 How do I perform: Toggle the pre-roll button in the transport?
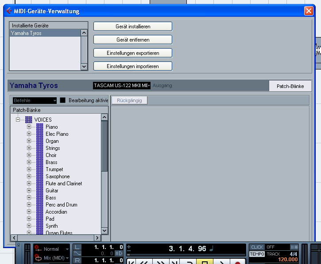[x=119, y=253]
